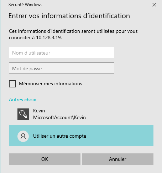Screen dimensions: 162x173
Task: Focus the Mot de passe field
Action: [62, 68]
